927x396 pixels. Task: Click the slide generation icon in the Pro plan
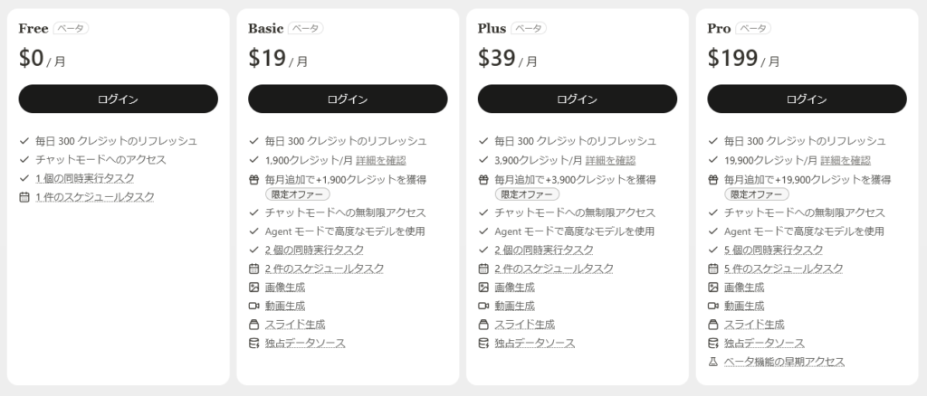(x=712, y=325)
